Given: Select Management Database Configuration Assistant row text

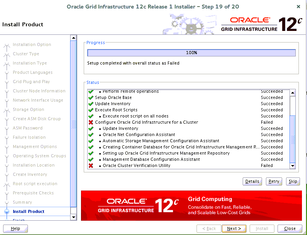Looking at the screenshot, I should (x=151, y=159).
